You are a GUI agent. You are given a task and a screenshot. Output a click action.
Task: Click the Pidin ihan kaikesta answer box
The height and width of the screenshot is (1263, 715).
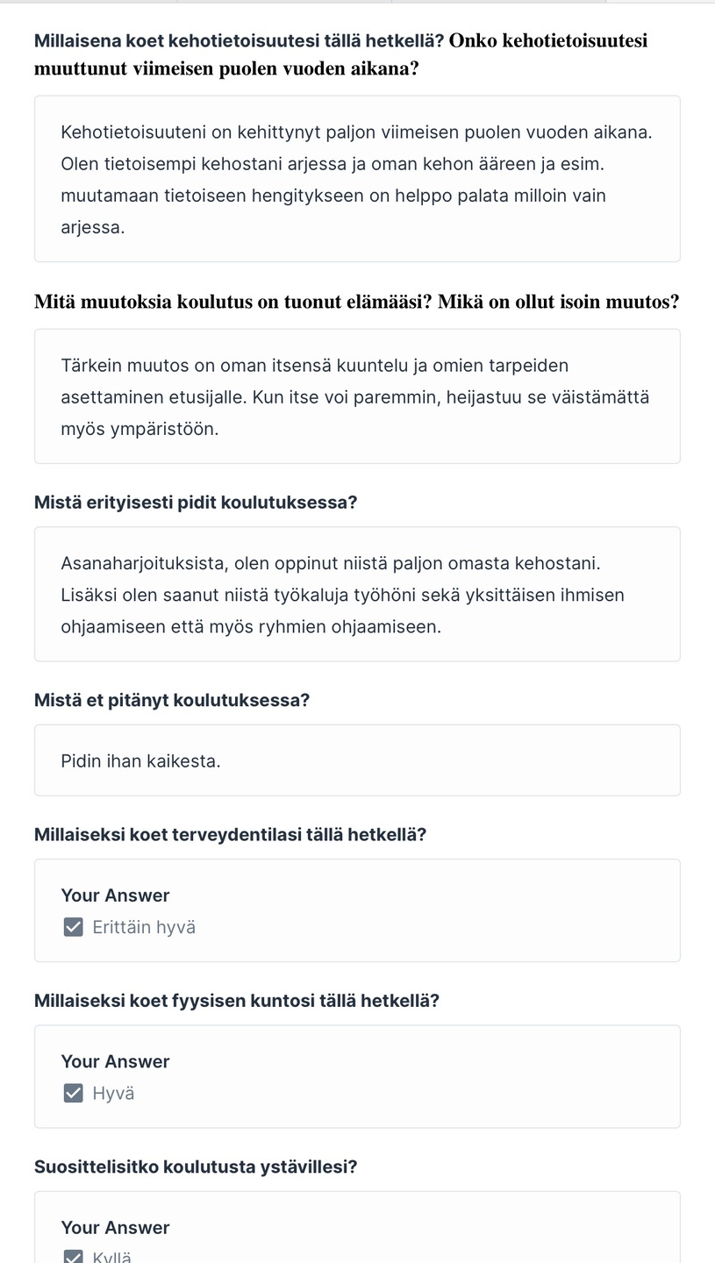tap(357, 760)
